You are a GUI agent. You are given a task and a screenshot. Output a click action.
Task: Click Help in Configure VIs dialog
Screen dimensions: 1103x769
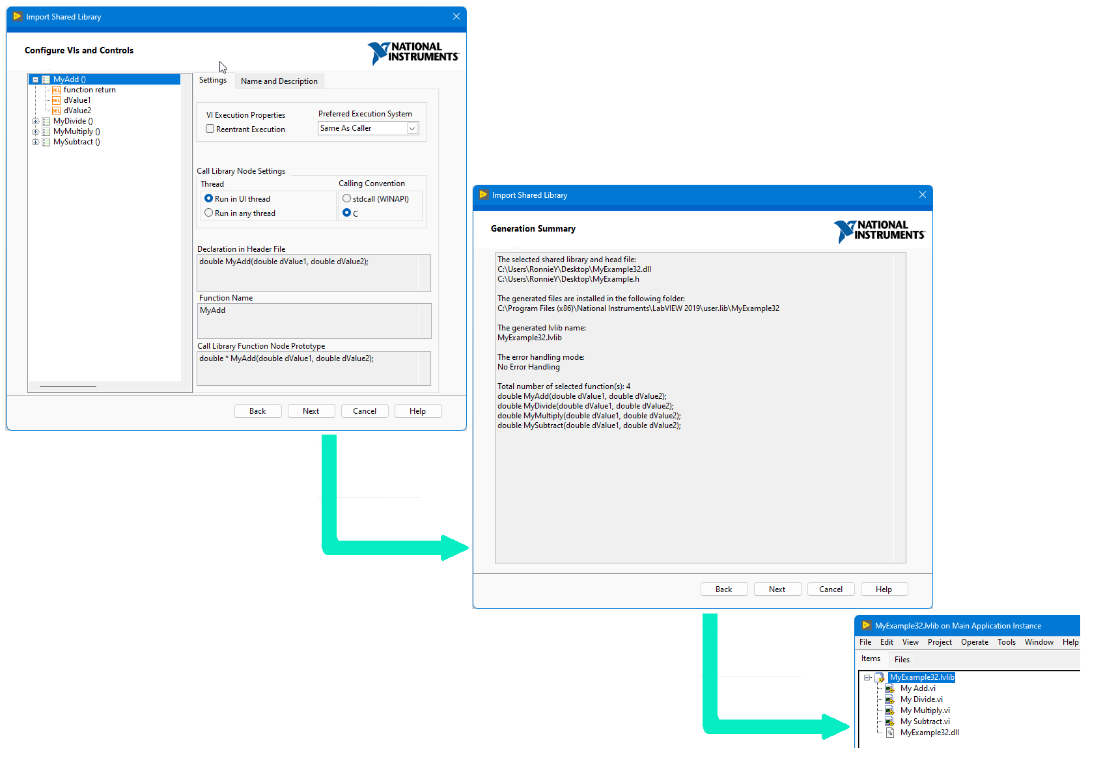tap(418, 411)
